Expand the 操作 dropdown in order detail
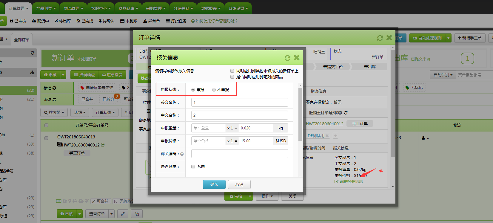The image size is (493, 223). [x=267, y=196]
